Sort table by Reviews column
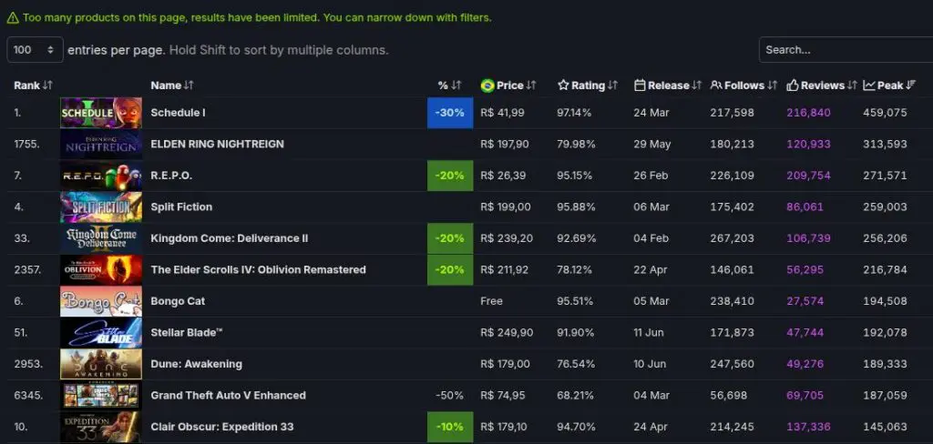The width and height of the screenshot is (933, 444). pyautogui.click(x=822, y=86)
